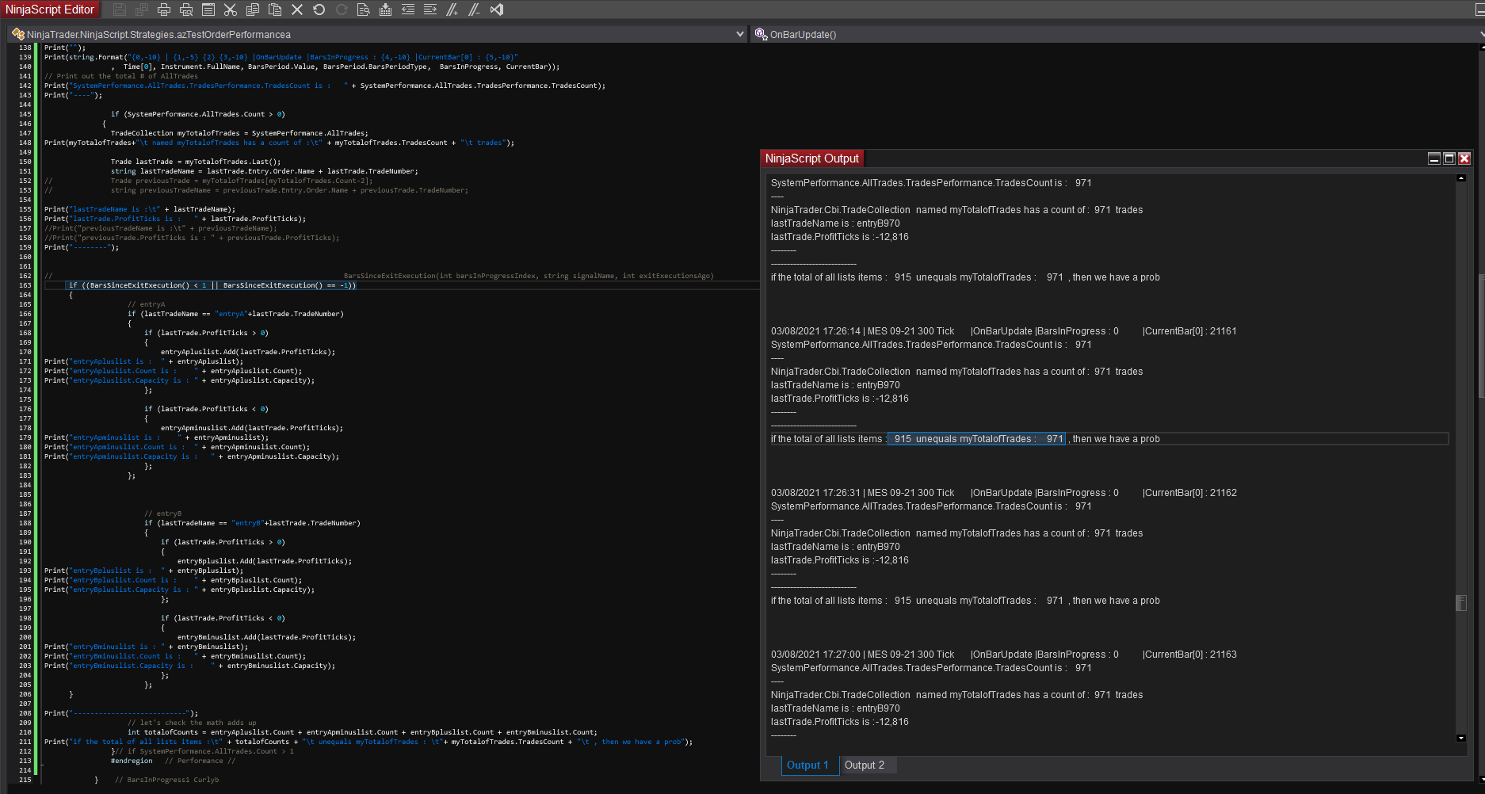The height and width of the screenshot is (794, 1485).
Task: Click the '03/08/2021 17:26:14' output line
Action: 1004,331
